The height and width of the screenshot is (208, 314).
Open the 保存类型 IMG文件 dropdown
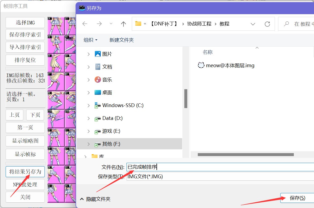click(220, 177)
